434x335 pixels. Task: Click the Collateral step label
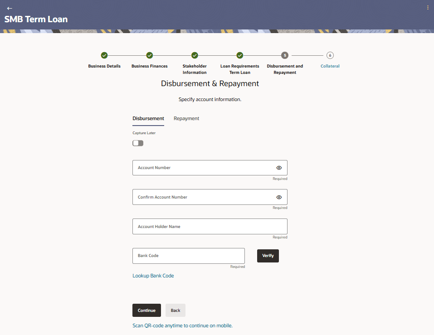(330, 66)
